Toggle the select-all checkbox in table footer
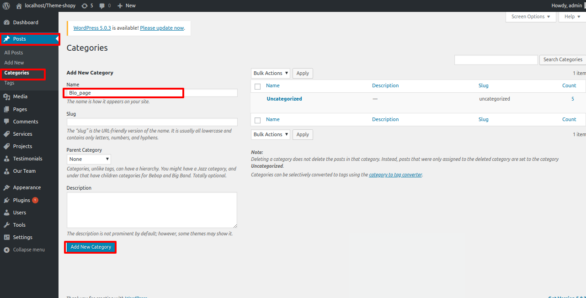This screenshot has height=298, width=586. click(257, 120)
